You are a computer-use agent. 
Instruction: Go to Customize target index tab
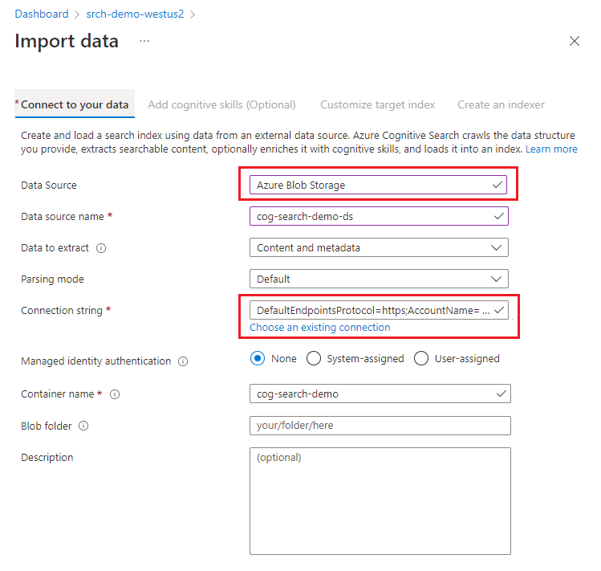pos(377,104)
